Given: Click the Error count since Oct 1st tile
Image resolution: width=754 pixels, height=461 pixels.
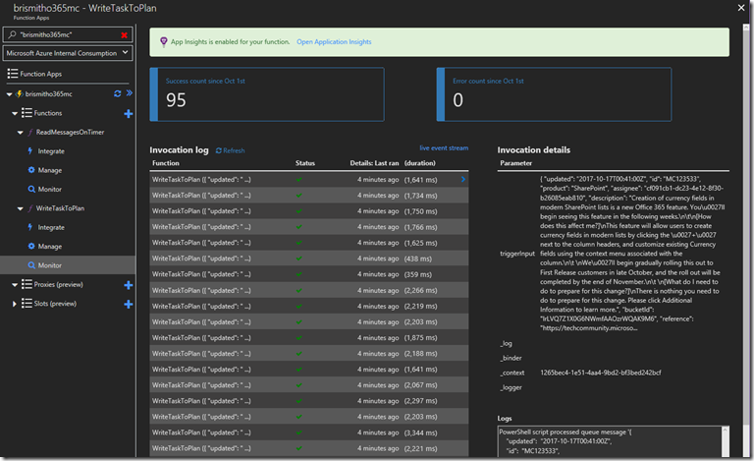Looking at the screenshot, I should click(554, 94).
